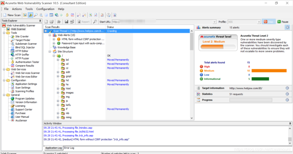Expand HTML form without CSRF protection alert
293x154 pixels.
pos(54,39)
